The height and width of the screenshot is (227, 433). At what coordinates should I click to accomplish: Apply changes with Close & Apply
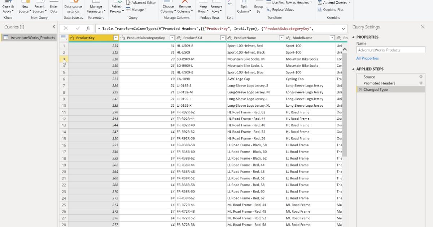pos(8,6)
